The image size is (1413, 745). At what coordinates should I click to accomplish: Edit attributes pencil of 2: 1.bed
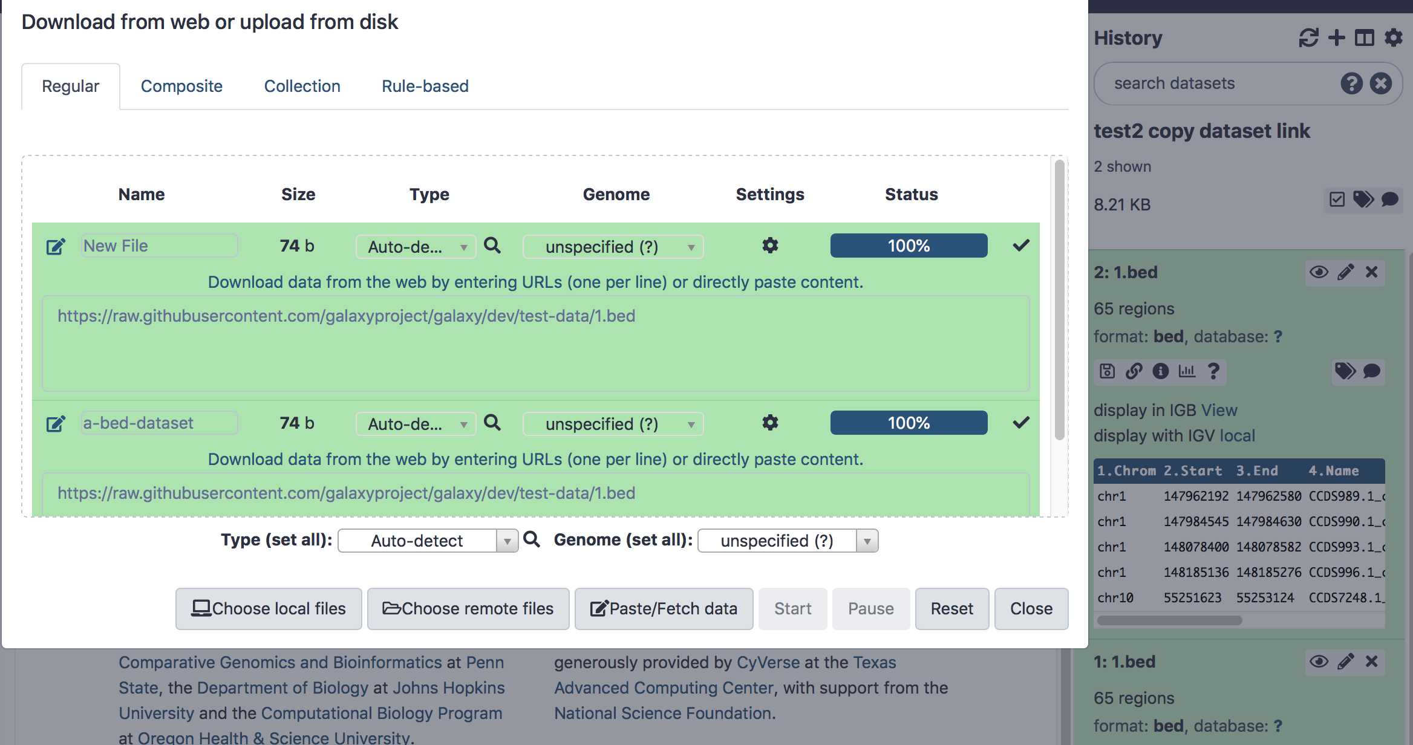click(1345, 272)
